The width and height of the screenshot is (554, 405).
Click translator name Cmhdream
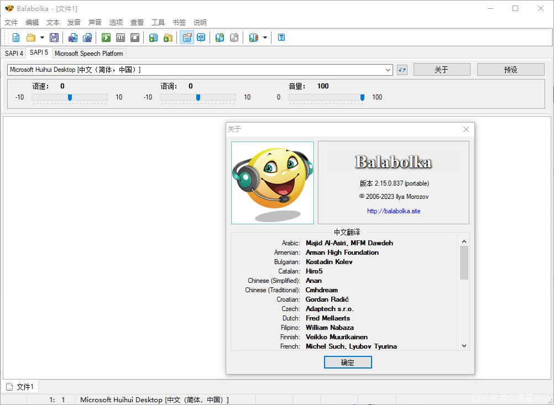click(322, 290)
